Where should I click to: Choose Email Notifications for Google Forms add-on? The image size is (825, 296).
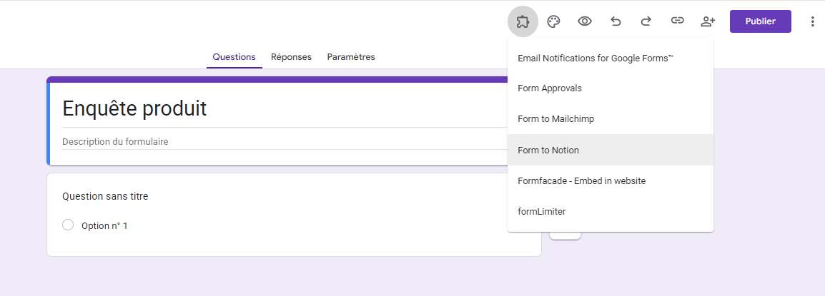click(x=596, y=58)
